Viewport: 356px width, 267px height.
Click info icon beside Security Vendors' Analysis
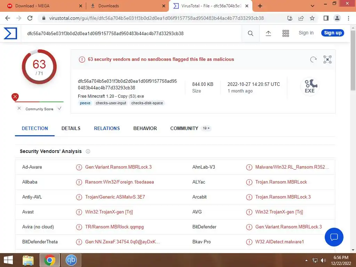coord(88,151)
